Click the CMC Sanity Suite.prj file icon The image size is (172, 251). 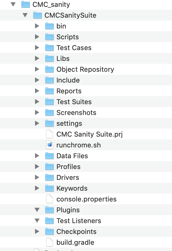coord(50,134)
